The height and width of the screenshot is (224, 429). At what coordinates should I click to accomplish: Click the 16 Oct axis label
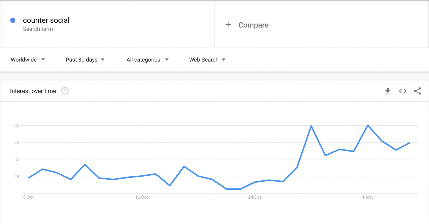(142, 197)
